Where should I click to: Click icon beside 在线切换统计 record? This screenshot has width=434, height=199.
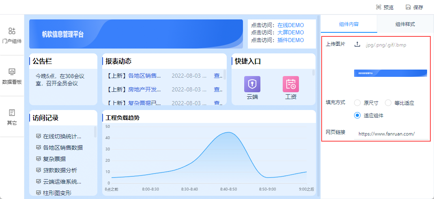[39, 136]
